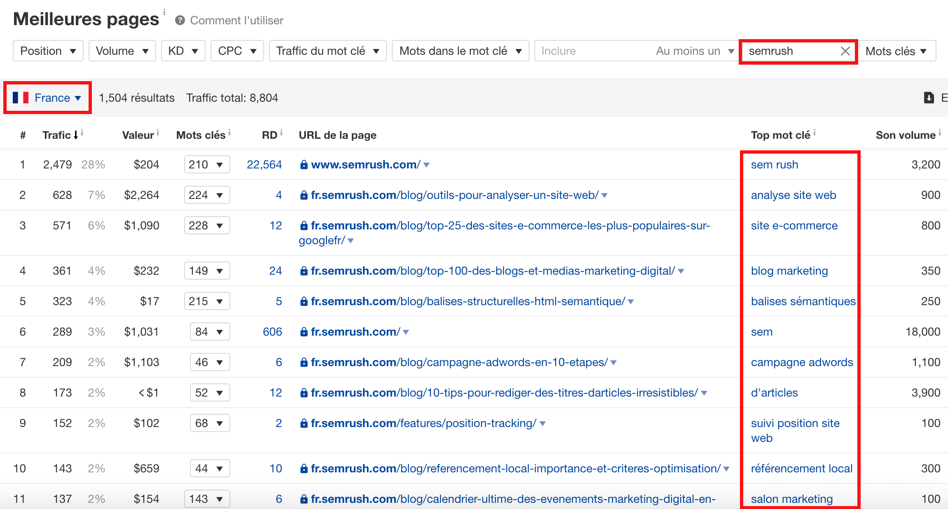Click lock icon beside fr.semrush.com/ homepage URL
The width and height of the screenshot is (948, 509).
pos(304,332)
